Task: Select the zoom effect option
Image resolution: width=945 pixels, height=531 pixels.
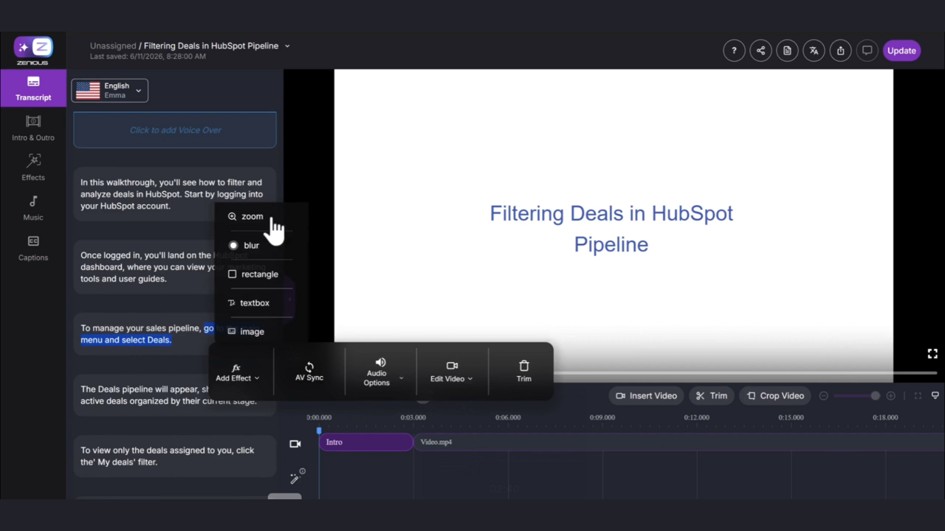Action: point(246,216)
